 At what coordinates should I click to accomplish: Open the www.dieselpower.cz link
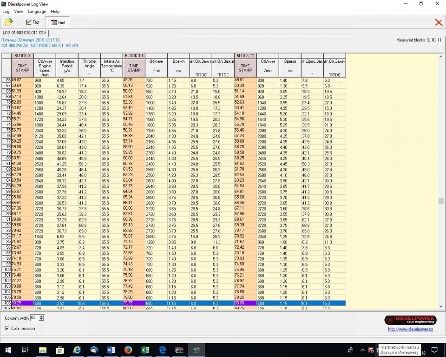coord(410,329)
